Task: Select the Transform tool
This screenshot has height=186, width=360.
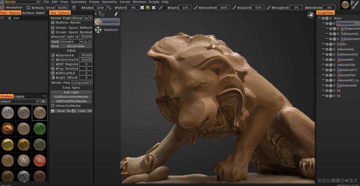Action: (x=107, y=30)
